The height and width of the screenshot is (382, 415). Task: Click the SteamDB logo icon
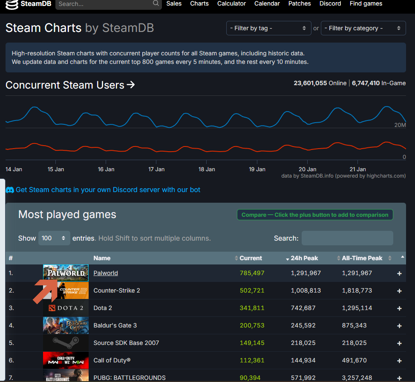(12, 4)
